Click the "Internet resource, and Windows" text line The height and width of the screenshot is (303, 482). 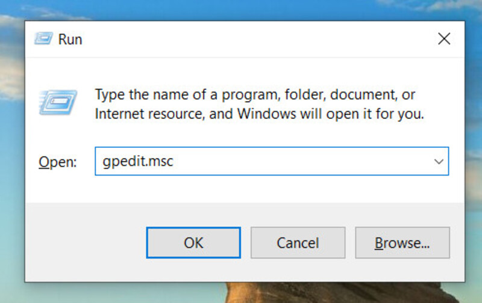(260, 114)
